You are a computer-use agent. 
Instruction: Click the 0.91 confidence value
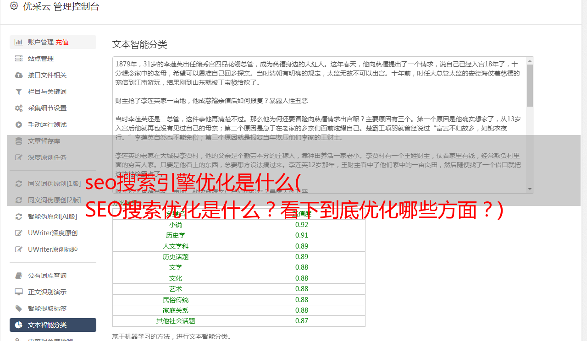(x=302, y=235)
